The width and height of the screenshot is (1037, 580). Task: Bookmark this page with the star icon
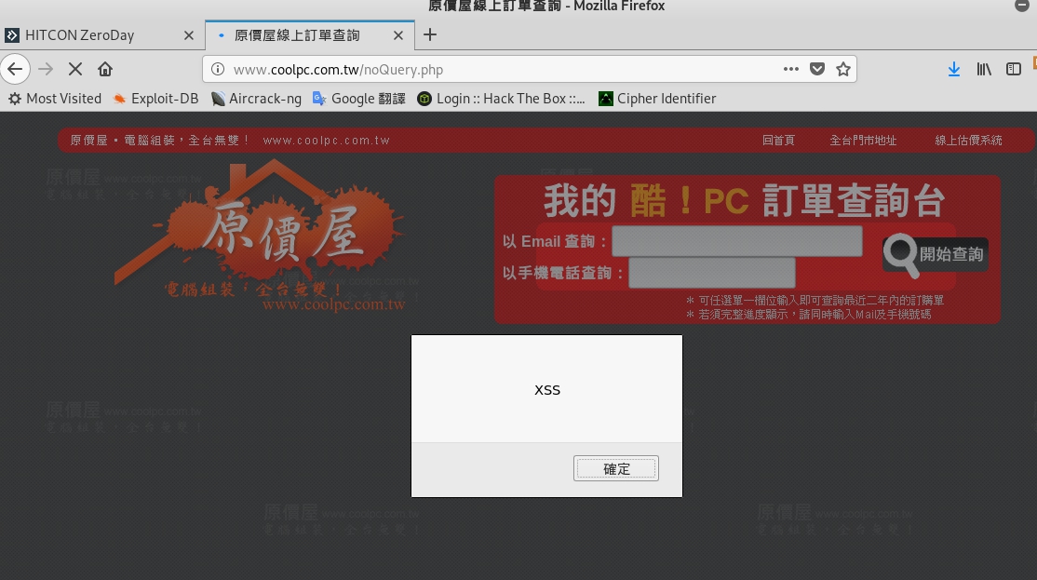843,69
